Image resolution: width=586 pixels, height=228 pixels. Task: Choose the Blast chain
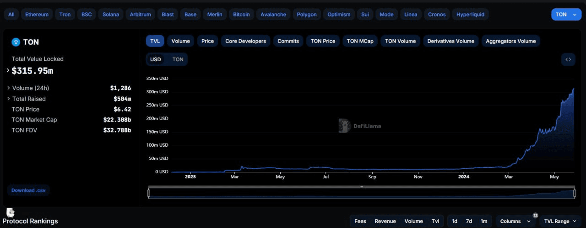click(168, 15)
